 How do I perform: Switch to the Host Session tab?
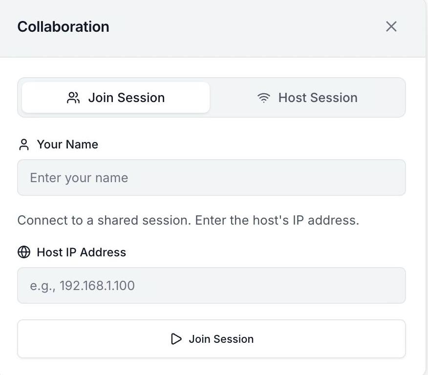307,98
